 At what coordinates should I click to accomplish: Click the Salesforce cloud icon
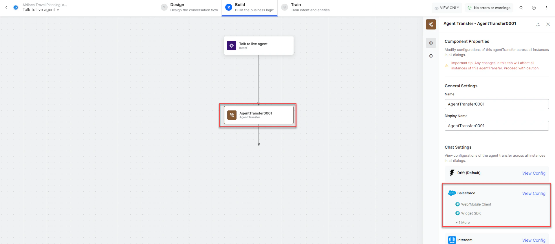pyautogui.click(x=452, y=193)
